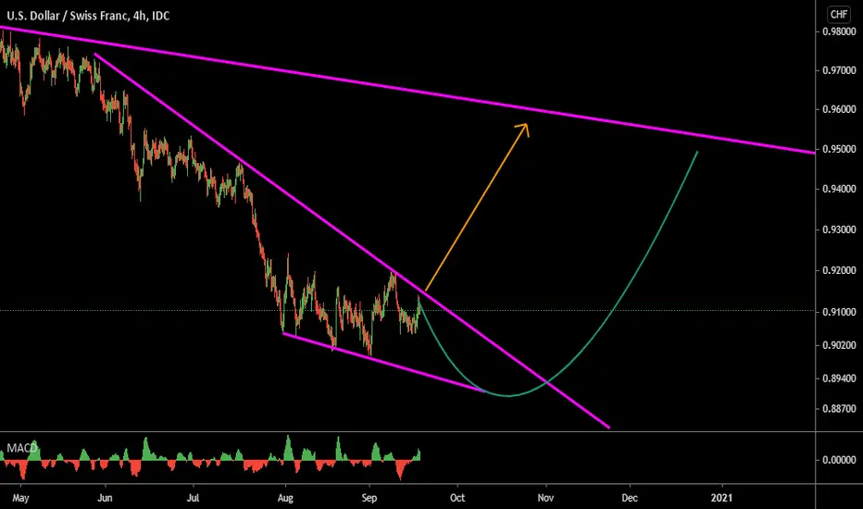This screenshot has width=863, height=509.
Task: Click the Sep label on time axis
Action: pos(369,498)
